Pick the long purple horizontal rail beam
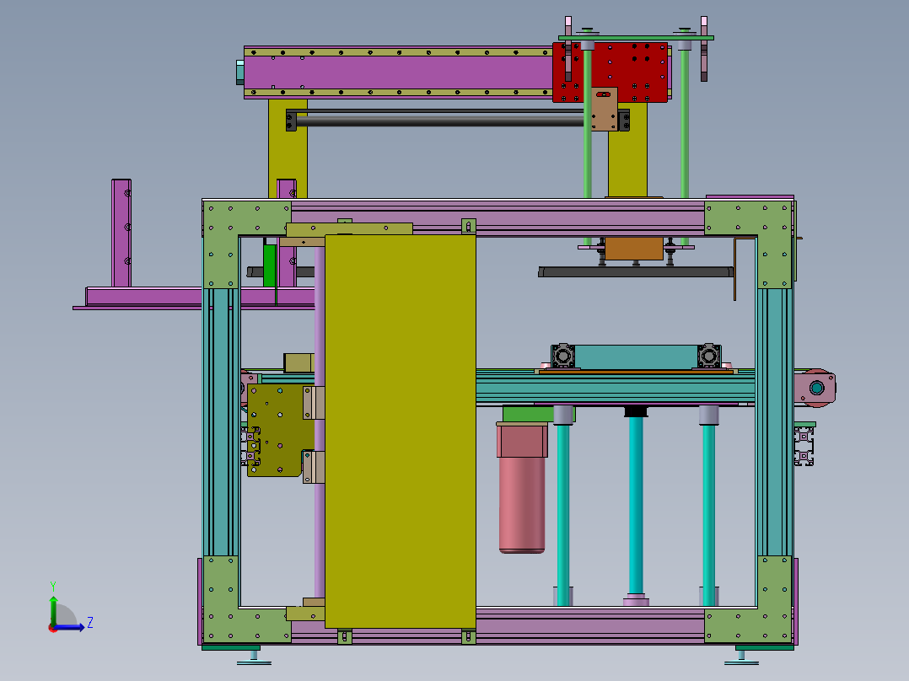909x681 pixels. tap(400, 72)
